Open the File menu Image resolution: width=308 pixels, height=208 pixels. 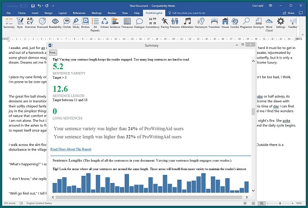(9, 13)
